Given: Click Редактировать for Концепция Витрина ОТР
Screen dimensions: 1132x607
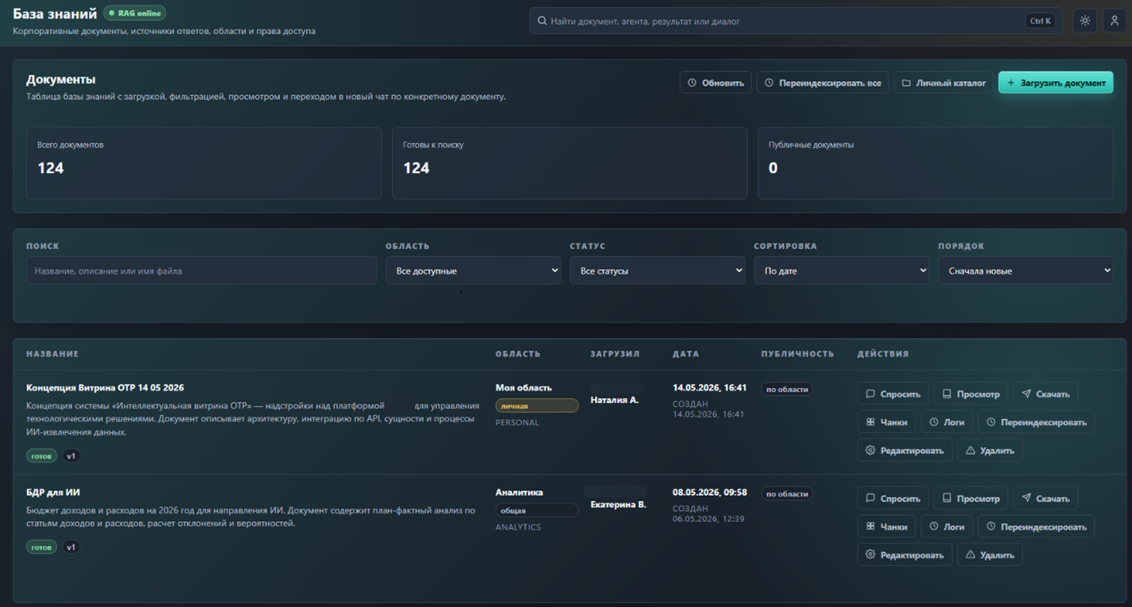Looking at the screenshot, I should [x=904, y=450].
